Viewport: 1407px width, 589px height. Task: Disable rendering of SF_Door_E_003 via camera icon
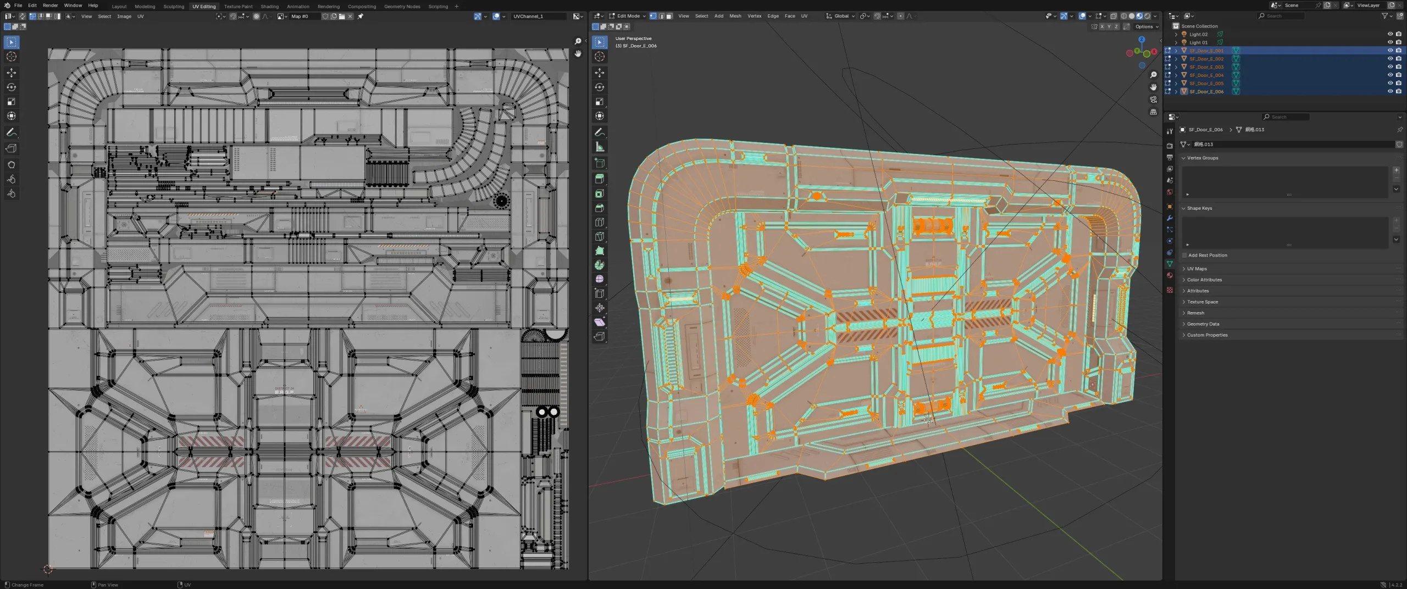(x=1398, y=67)
